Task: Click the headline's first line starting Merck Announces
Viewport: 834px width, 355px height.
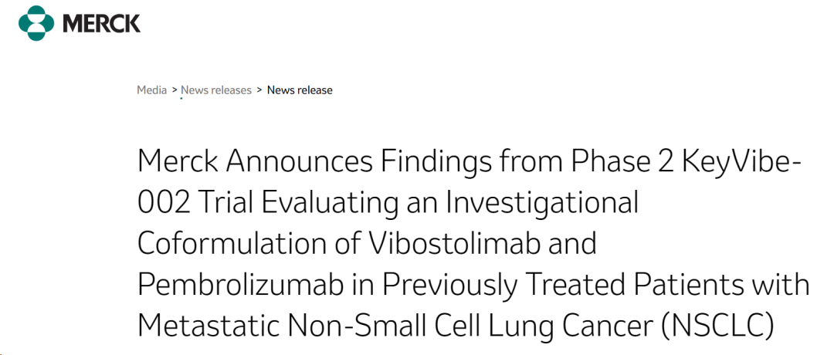Action: point(469,161)
